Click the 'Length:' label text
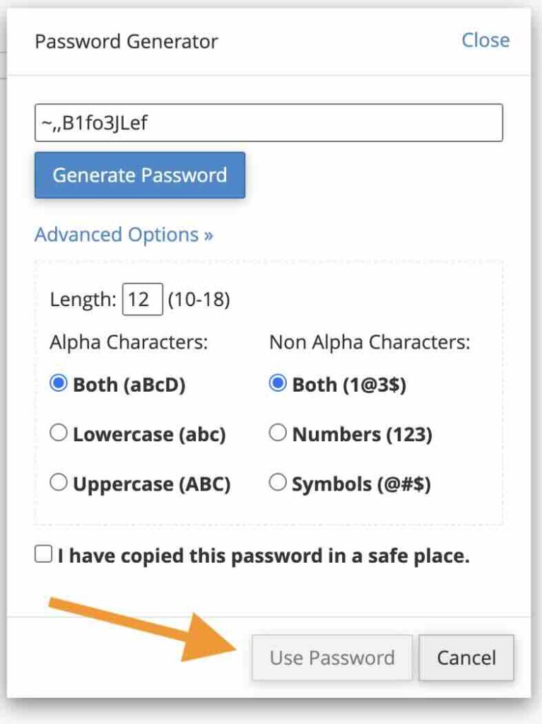The image size is (542, 724). click(x=83, y=300)
